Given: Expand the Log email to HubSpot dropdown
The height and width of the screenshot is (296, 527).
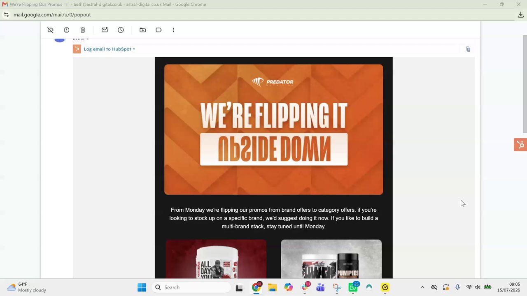Looking at the screenshot, I should pyautogui.click(x=110, y=49).
